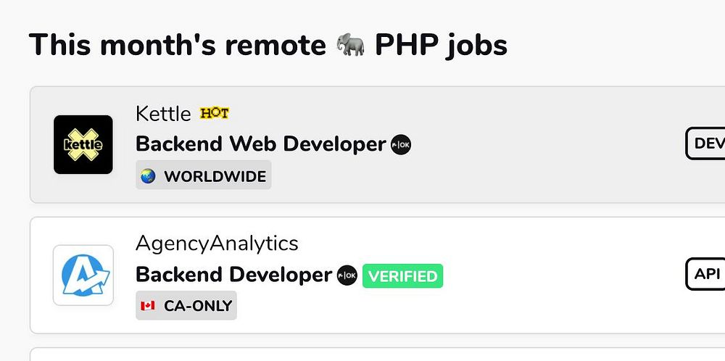Click the green VERIFIED badge
Viewport: 725px width, 361px height.
402,276
